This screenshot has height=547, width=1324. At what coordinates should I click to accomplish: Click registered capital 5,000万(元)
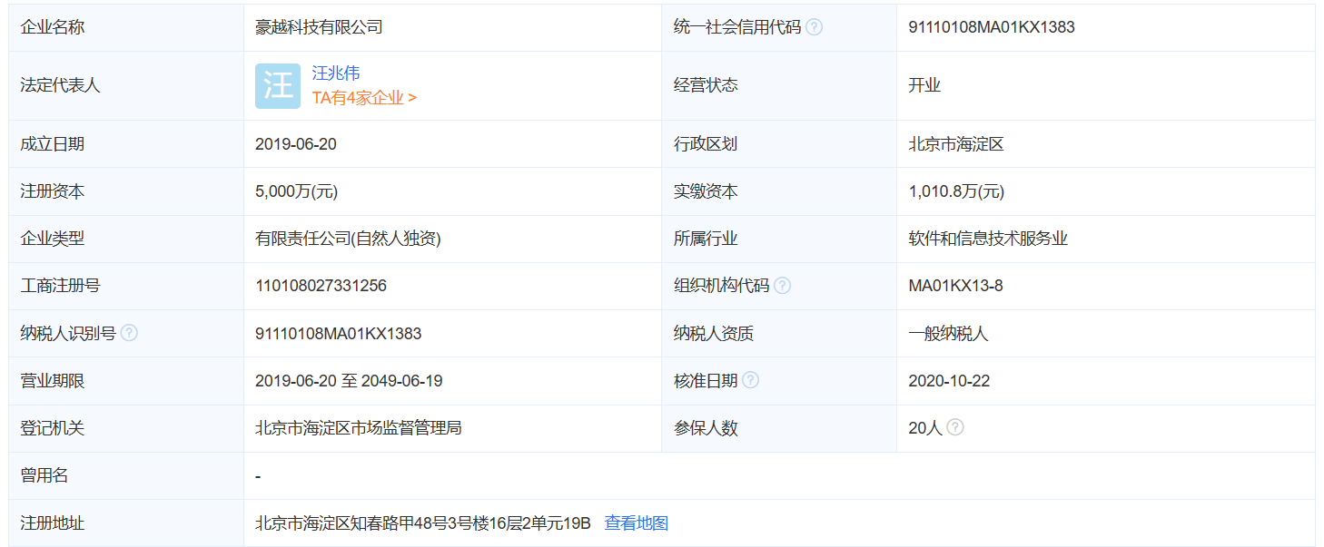(x=297, y=191)
